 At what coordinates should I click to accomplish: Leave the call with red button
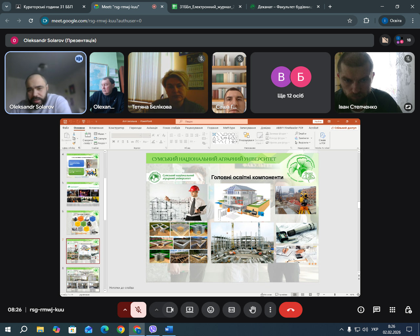291,310
